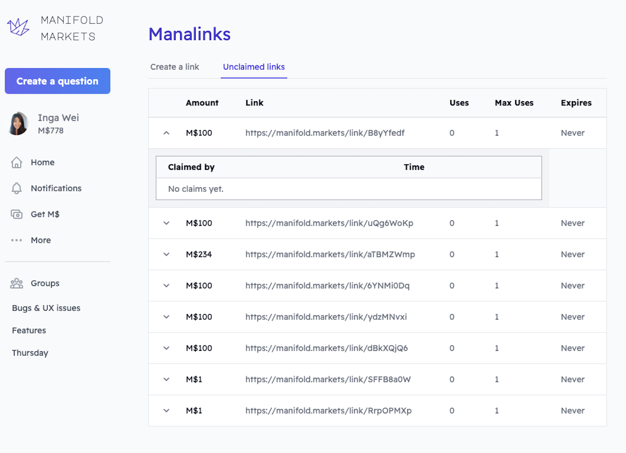Open the Groups page link

45,283
